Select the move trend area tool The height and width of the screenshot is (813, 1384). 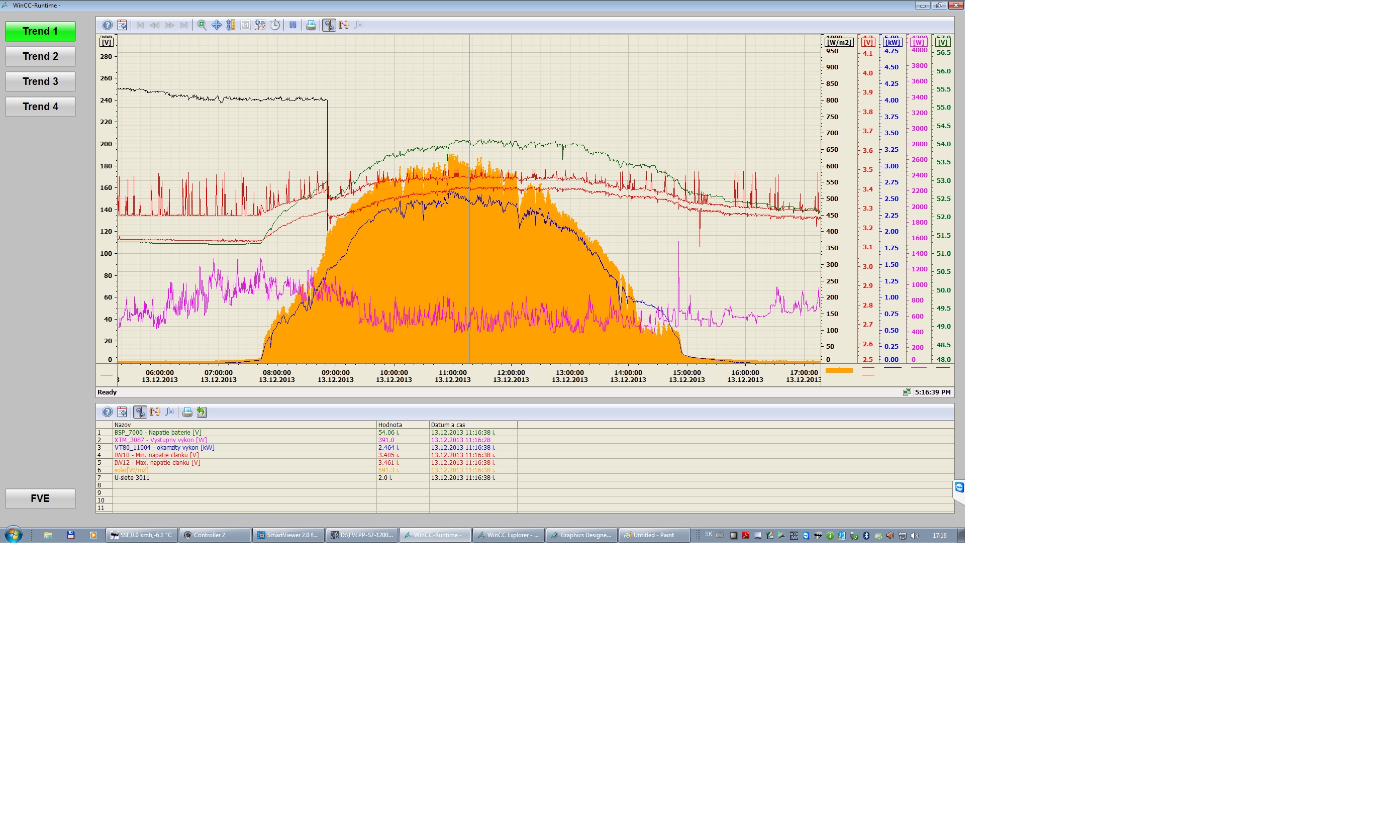pyautogui.click(x=217, y=25)
